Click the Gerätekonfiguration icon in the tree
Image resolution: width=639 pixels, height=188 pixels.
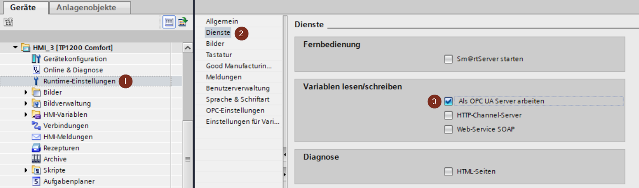click(x=36, y=59)
